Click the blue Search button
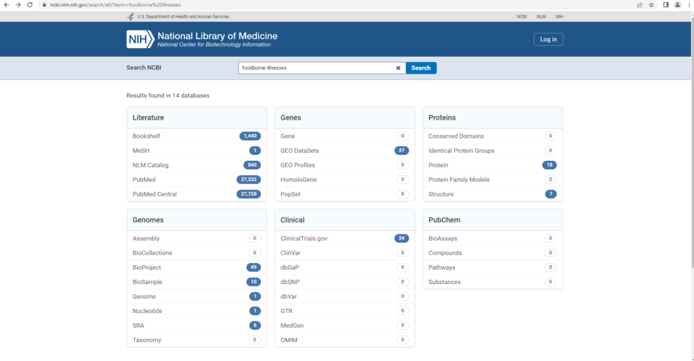 (x=421, y=68)
